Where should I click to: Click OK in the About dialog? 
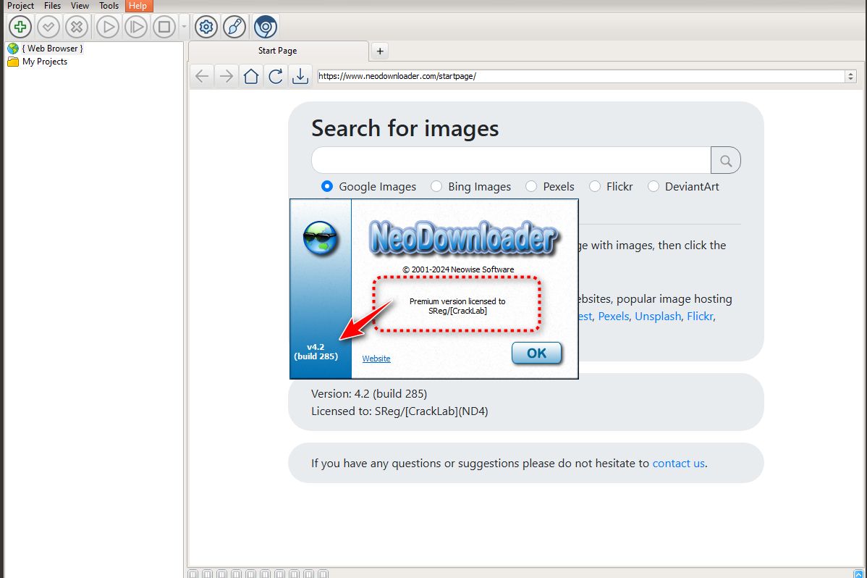536,353
